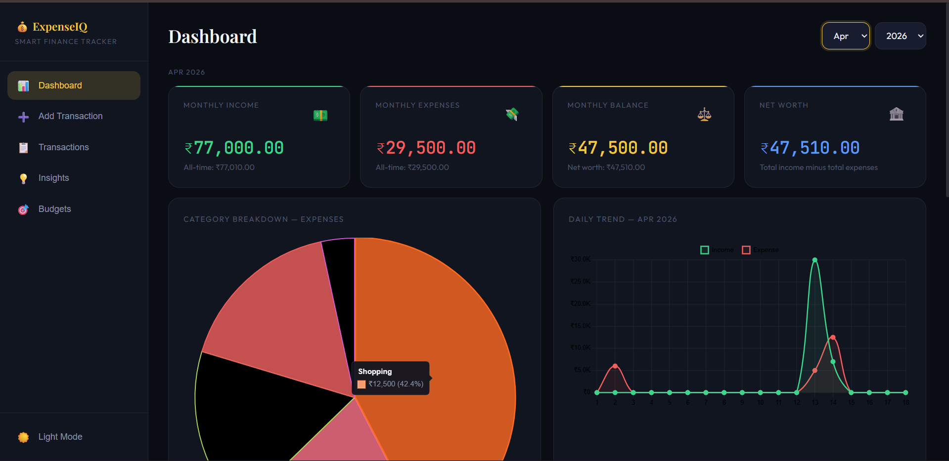
Task: Click the income peak point on day 13
Action: pyautogui.click(x=815, y=260)
